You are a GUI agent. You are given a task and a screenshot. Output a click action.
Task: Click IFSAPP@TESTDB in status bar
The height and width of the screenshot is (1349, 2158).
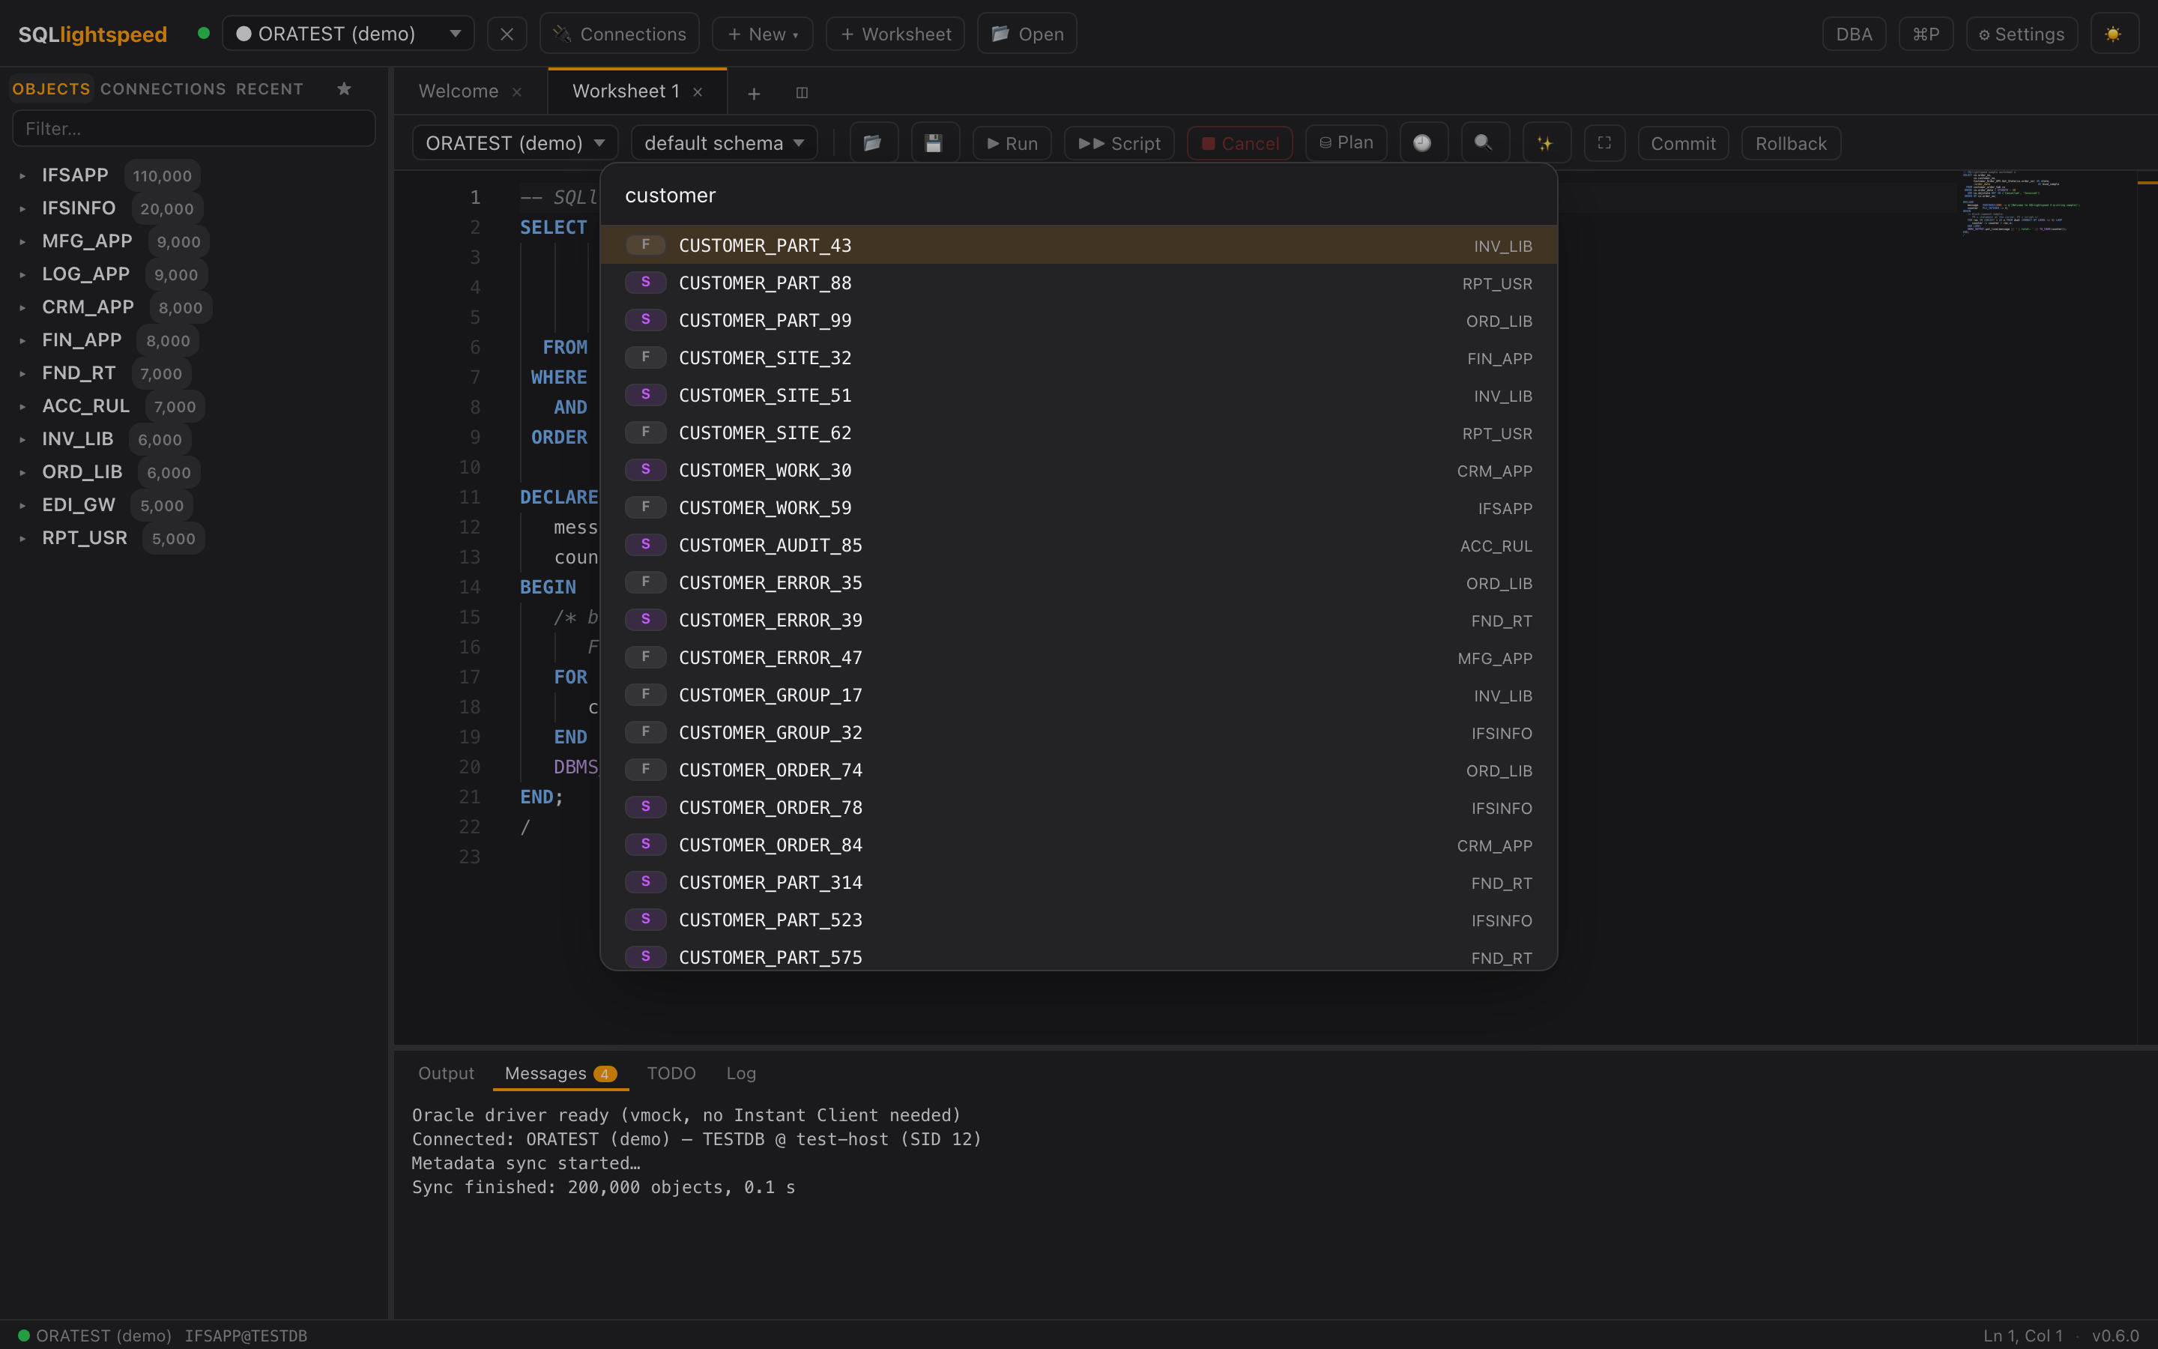click(245, 1335)
